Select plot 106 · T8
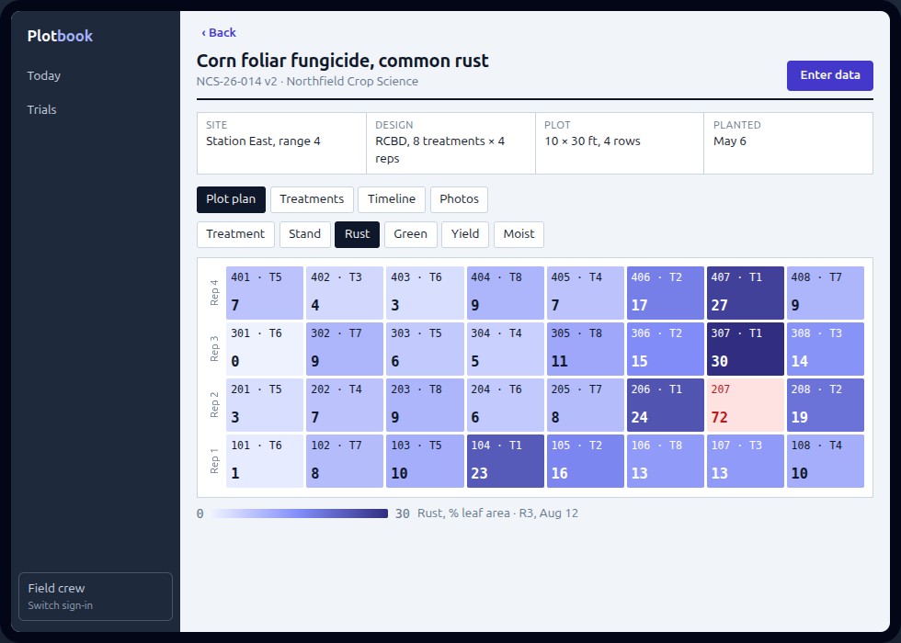The height and width of the screenshot is (643, 901). [x=666, y=461]
